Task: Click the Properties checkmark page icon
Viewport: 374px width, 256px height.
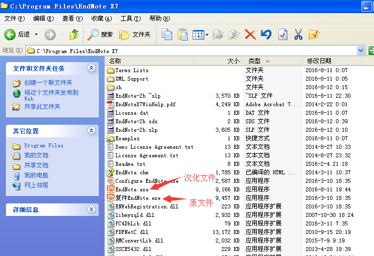Action: [283, 35]
